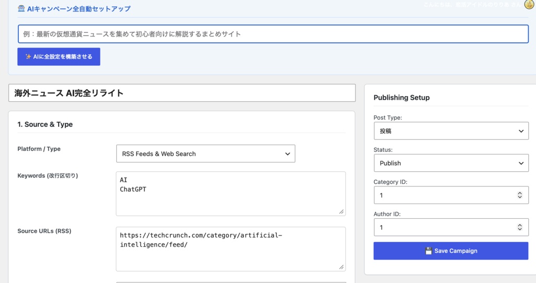Click the Source URLs (RSS) label
This screenshot has width=536, height=283.
(x=44, y=231)
